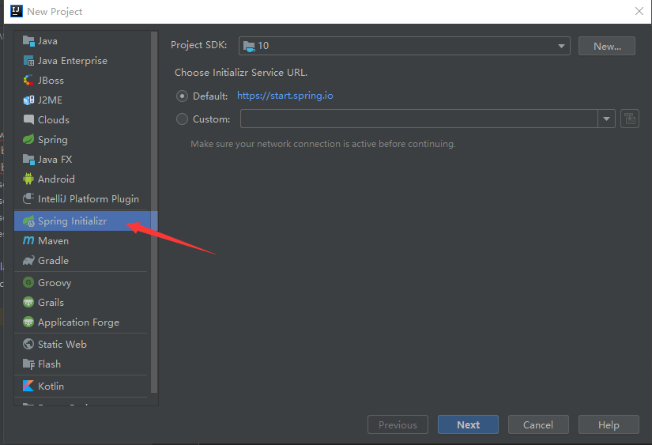This screenshot has height=445, width=652.
Task: Select the Java folder icon
Action: click(28, 41)
